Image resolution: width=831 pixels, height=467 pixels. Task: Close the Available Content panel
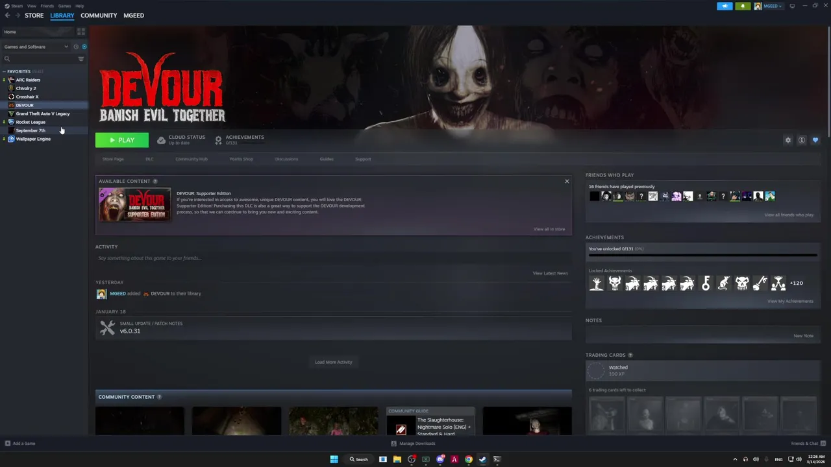[567, 181]
